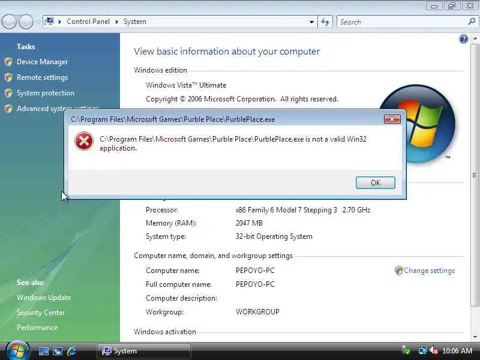Open Performance under See also
This screenshot has height=360, width=480.
(x=37, y=328)
